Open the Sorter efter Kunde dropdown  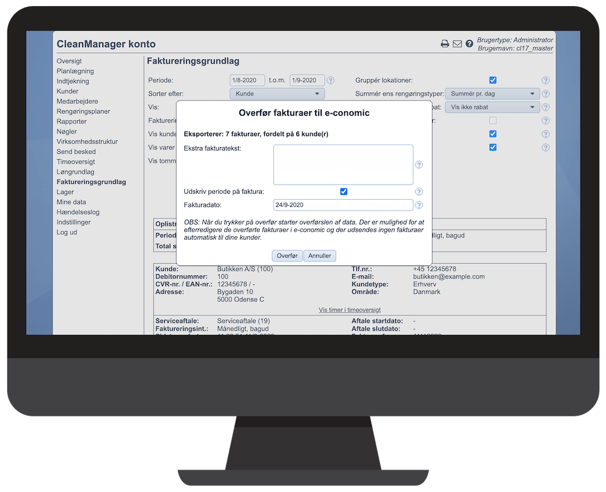tap(277, 94)
